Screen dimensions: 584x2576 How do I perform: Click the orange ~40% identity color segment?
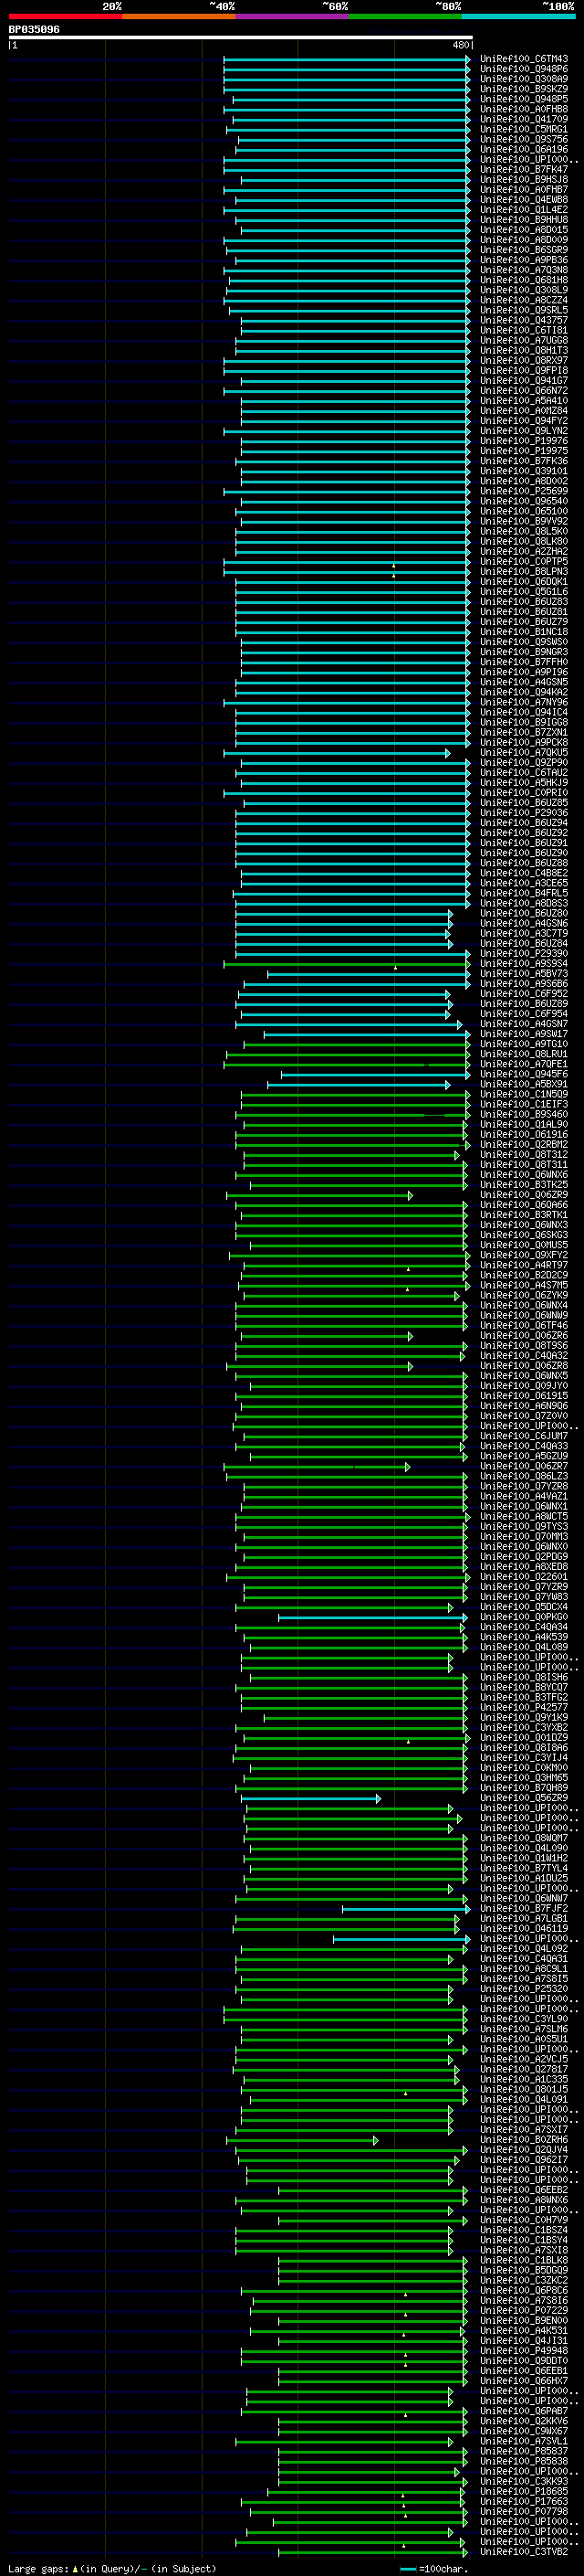pyautogui.click(x=179, y=16)
